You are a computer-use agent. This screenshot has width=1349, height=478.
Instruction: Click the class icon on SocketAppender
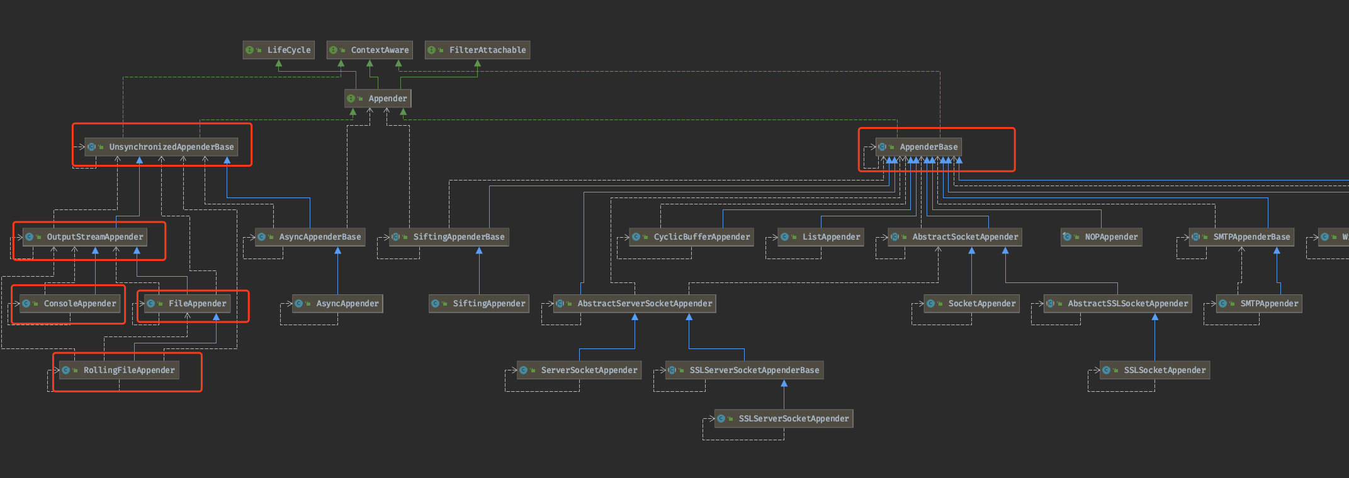[931, 304]
